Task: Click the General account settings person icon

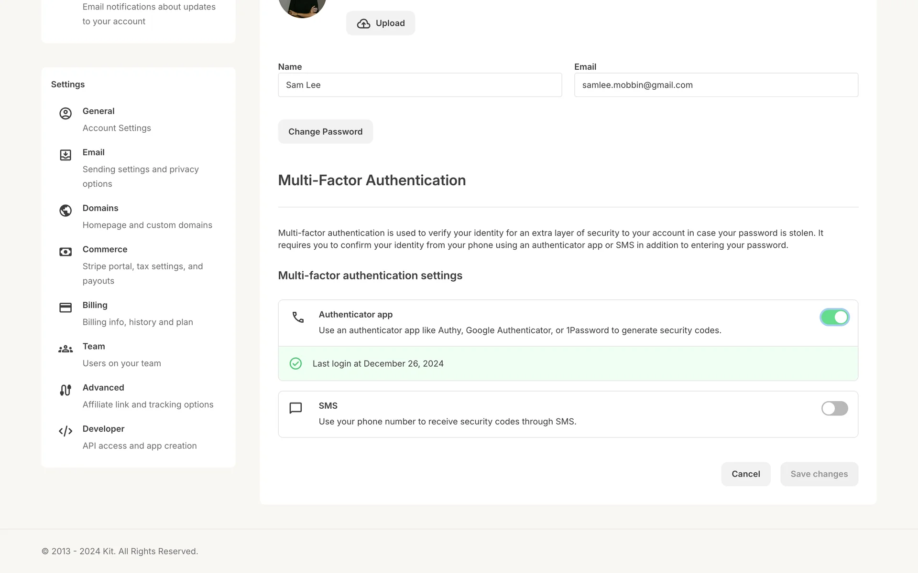Action: tap(66, 113)
